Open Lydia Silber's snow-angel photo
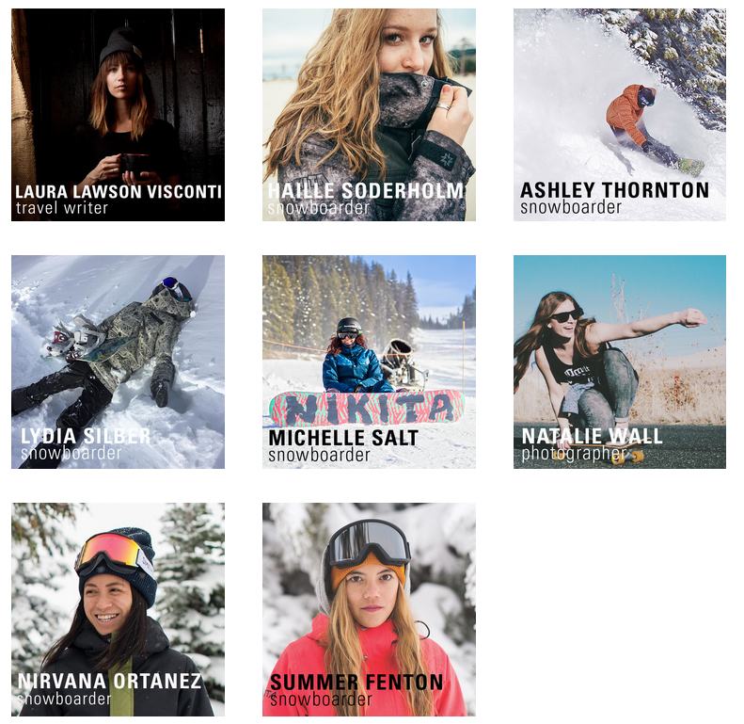The height and width of the screenshot is (724, 744). click(x=119, y=362)
